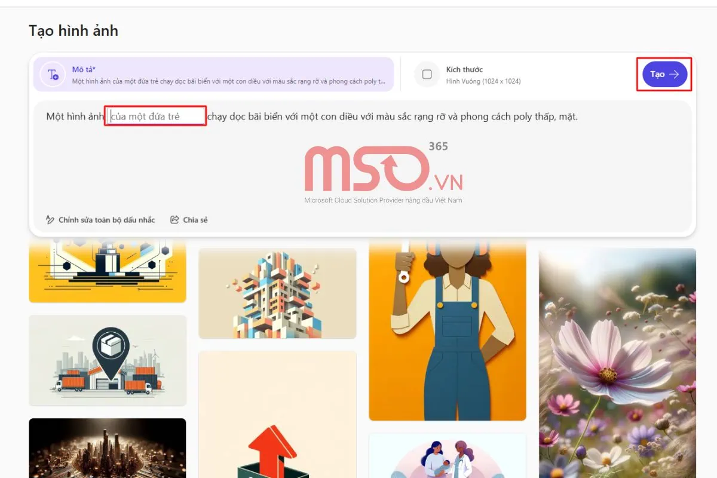The width and height of the screenshot is (717, 478).
Task: Open the dark futuristic cityscape image
Action: [x=107, y=451]
